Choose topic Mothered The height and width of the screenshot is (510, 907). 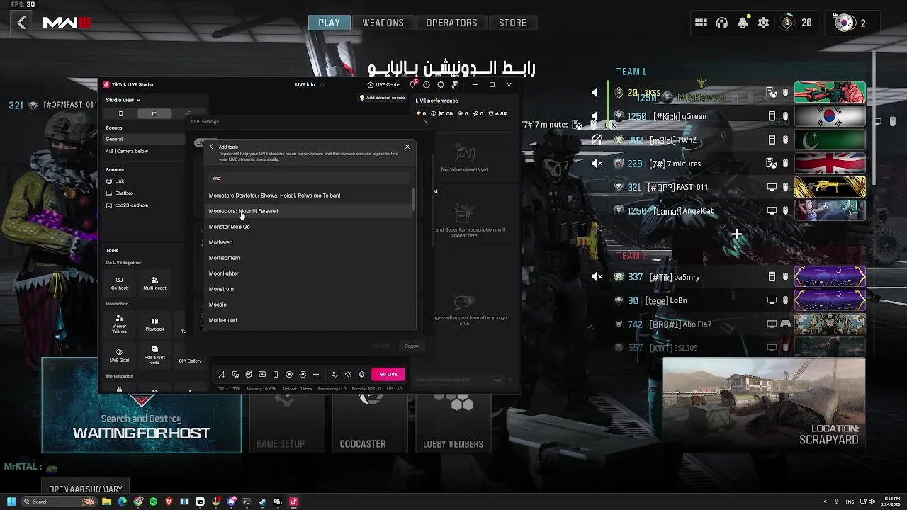(310, 242)
